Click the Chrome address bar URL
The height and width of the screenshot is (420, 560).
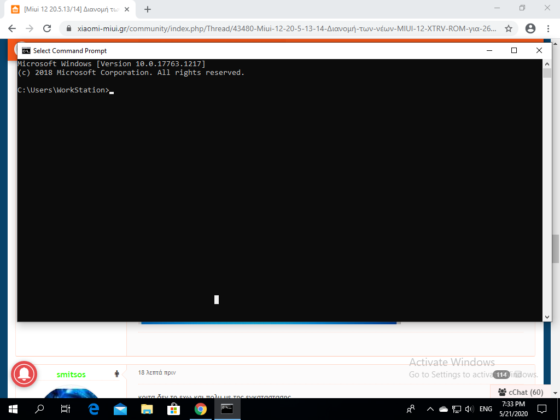pos(287,28)
